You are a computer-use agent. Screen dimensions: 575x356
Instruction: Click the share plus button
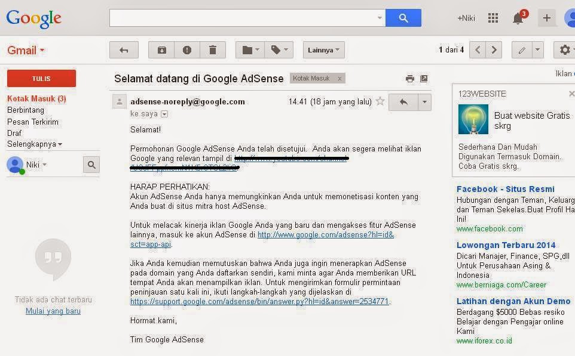click(546, 18)
